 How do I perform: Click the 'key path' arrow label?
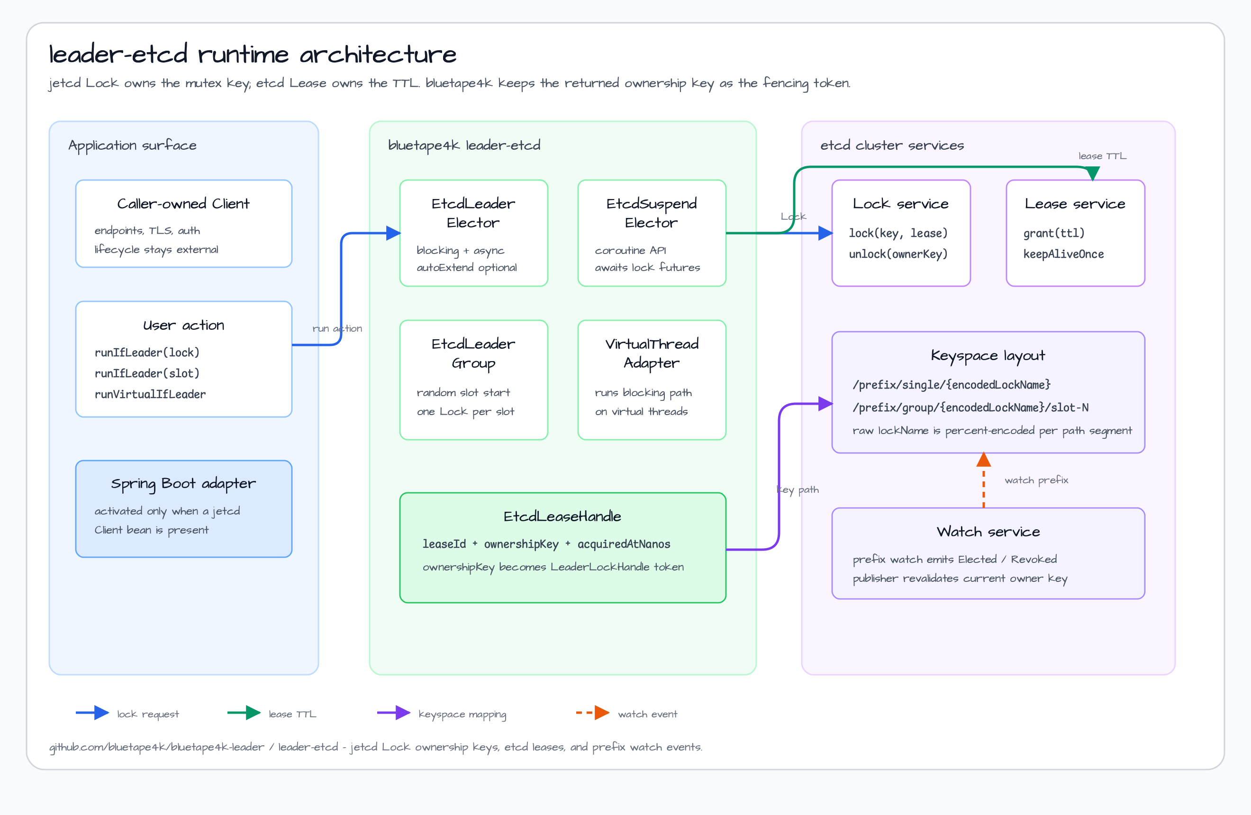coord(798,490)
